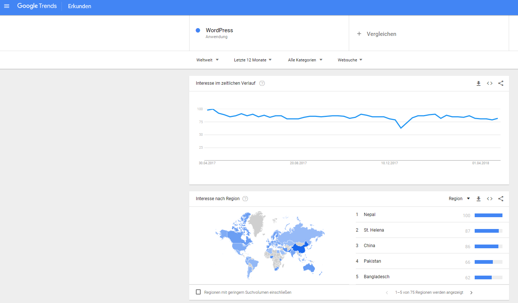Click the 10.12.2017 axis date label
Screen dimensions: 518x303
point(390,163)
